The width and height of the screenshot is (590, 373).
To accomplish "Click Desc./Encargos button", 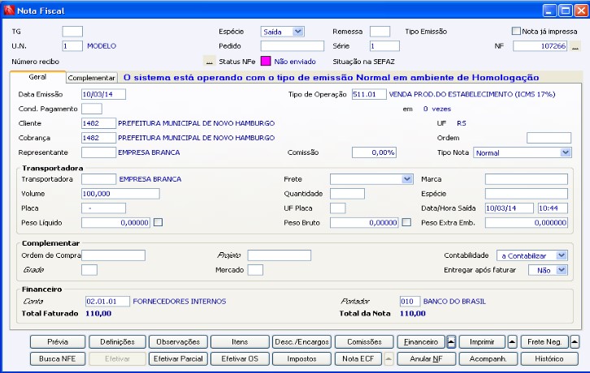I will (302, 342).
